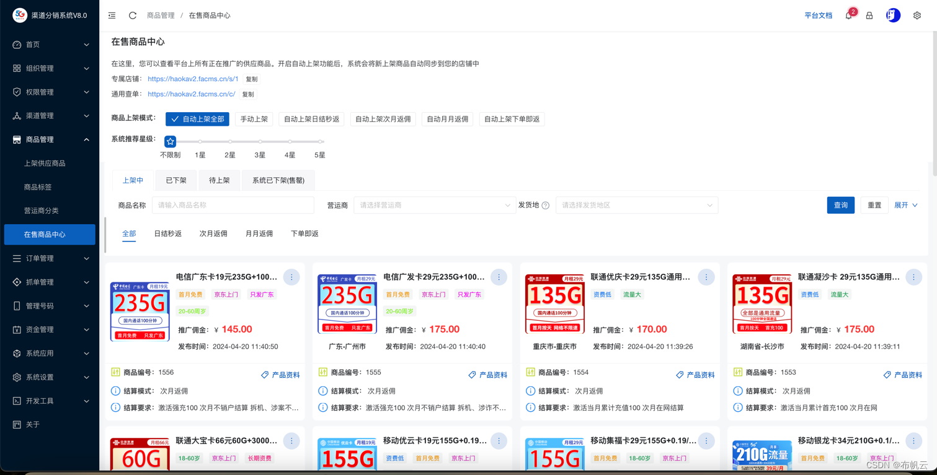Filter by 下单即返 tab
Screen dimensions: 937x475
(x=304, y=233)
